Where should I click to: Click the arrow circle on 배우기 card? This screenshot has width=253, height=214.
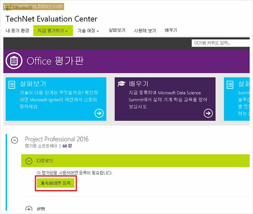(208, 113)
